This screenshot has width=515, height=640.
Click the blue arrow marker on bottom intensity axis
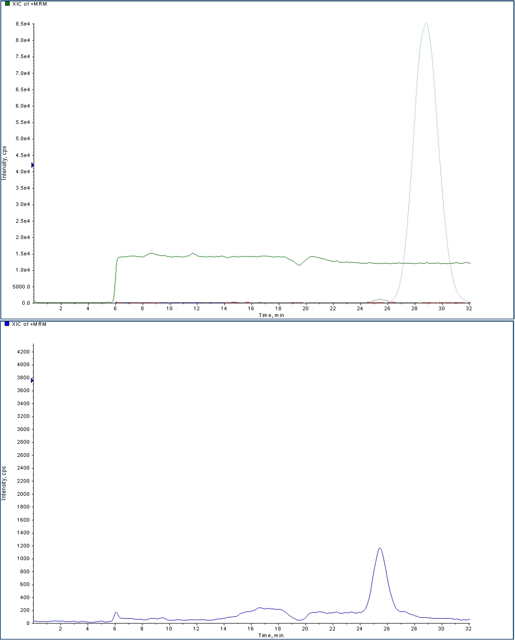point(33,380)
